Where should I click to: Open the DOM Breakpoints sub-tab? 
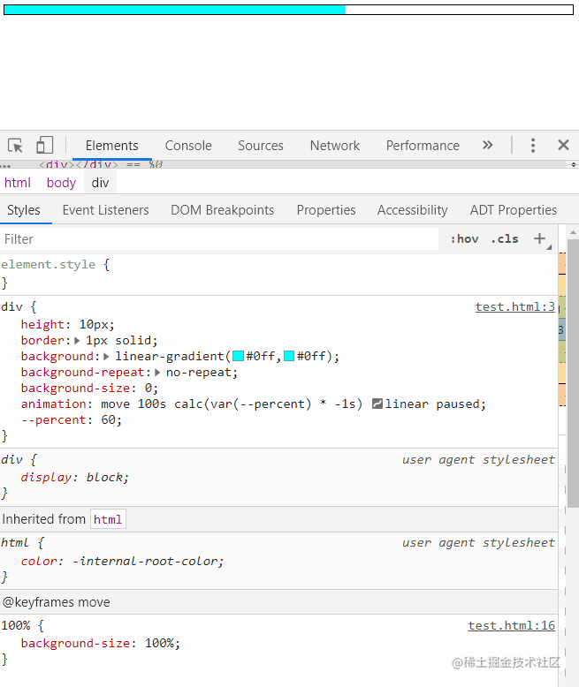(223, 210)
